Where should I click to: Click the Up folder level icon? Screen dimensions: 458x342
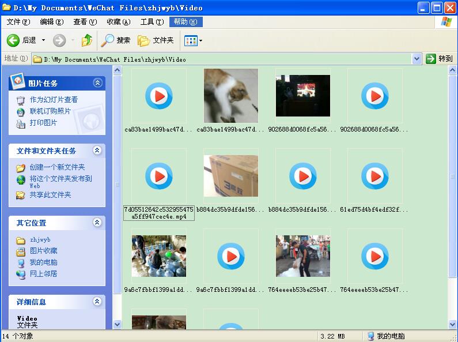[x=87, y=40]
